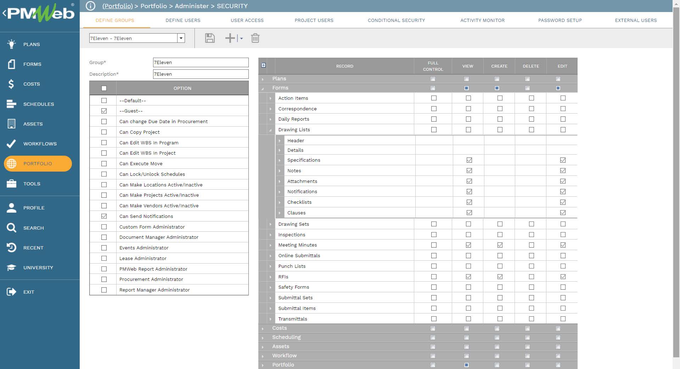Open the Conditional Security tab

point(396,21)
